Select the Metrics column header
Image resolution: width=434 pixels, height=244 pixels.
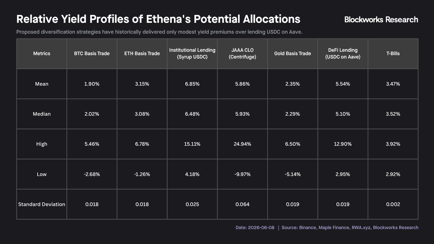pos(42,53)
